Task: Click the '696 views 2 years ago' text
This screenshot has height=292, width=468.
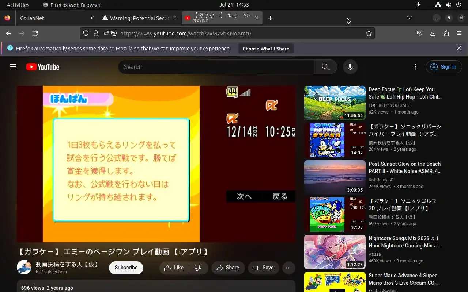Action: pyautogui.click(x=47, y=288)
